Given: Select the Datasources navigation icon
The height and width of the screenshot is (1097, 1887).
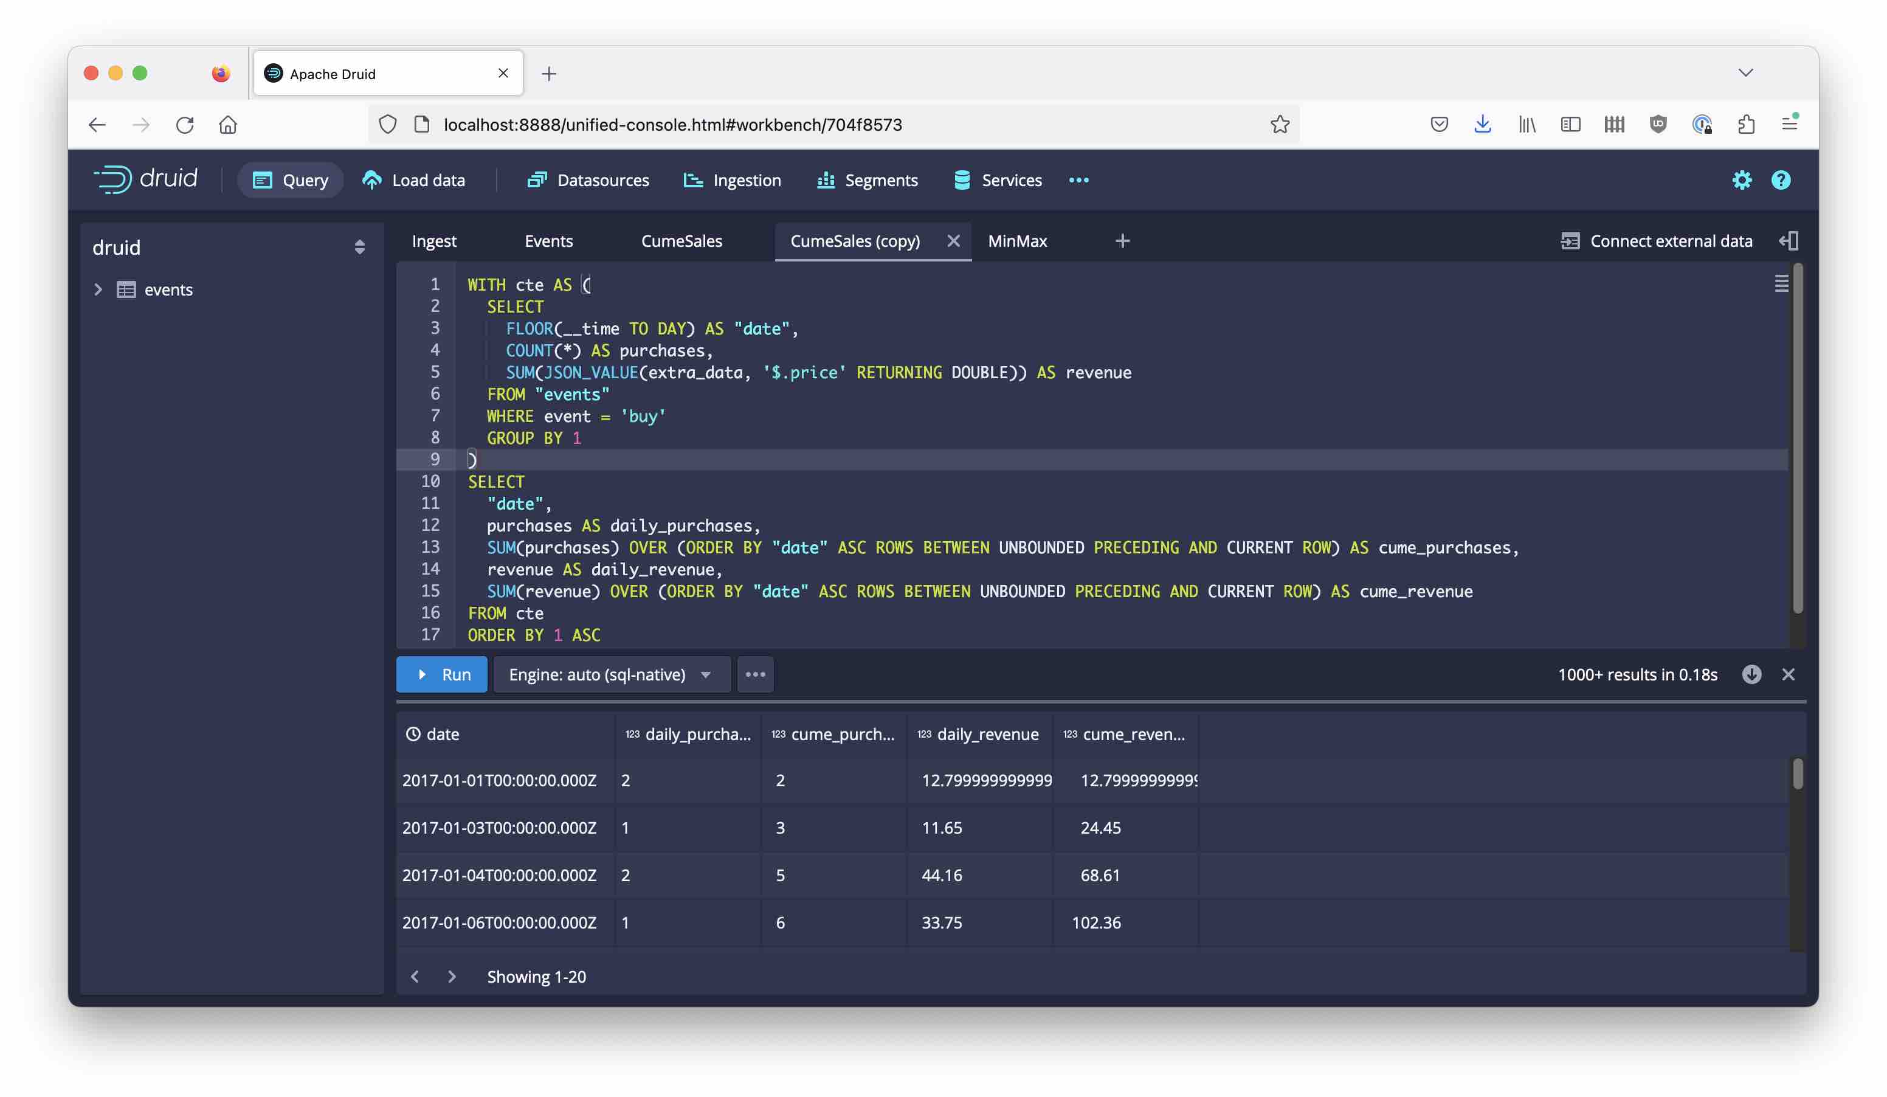Looking at the screenshot, I should [537, 180].
